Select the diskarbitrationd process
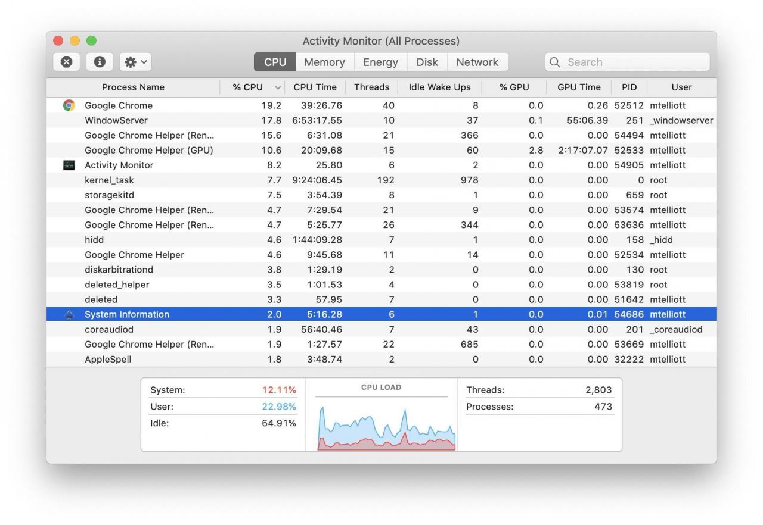This screenshot has width=763, height=525. (x=381, y=270)
